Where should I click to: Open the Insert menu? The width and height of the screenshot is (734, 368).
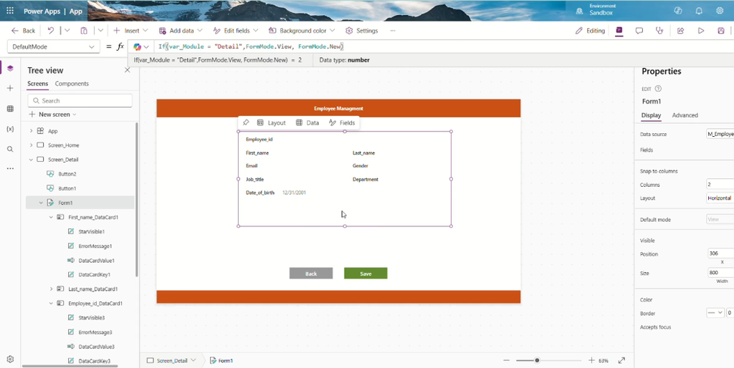130,30
